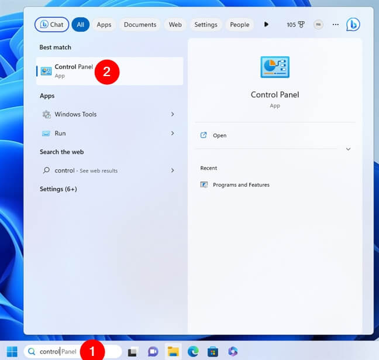Image resolution: width=379 pixels, height=360 pixels.
Task: Click the Windows Start button
Action: (12, 351)
